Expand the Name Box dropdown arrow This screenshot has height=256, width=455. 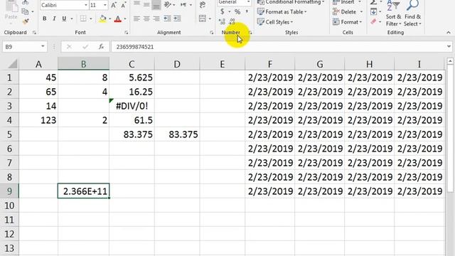(x=43, y=46)
